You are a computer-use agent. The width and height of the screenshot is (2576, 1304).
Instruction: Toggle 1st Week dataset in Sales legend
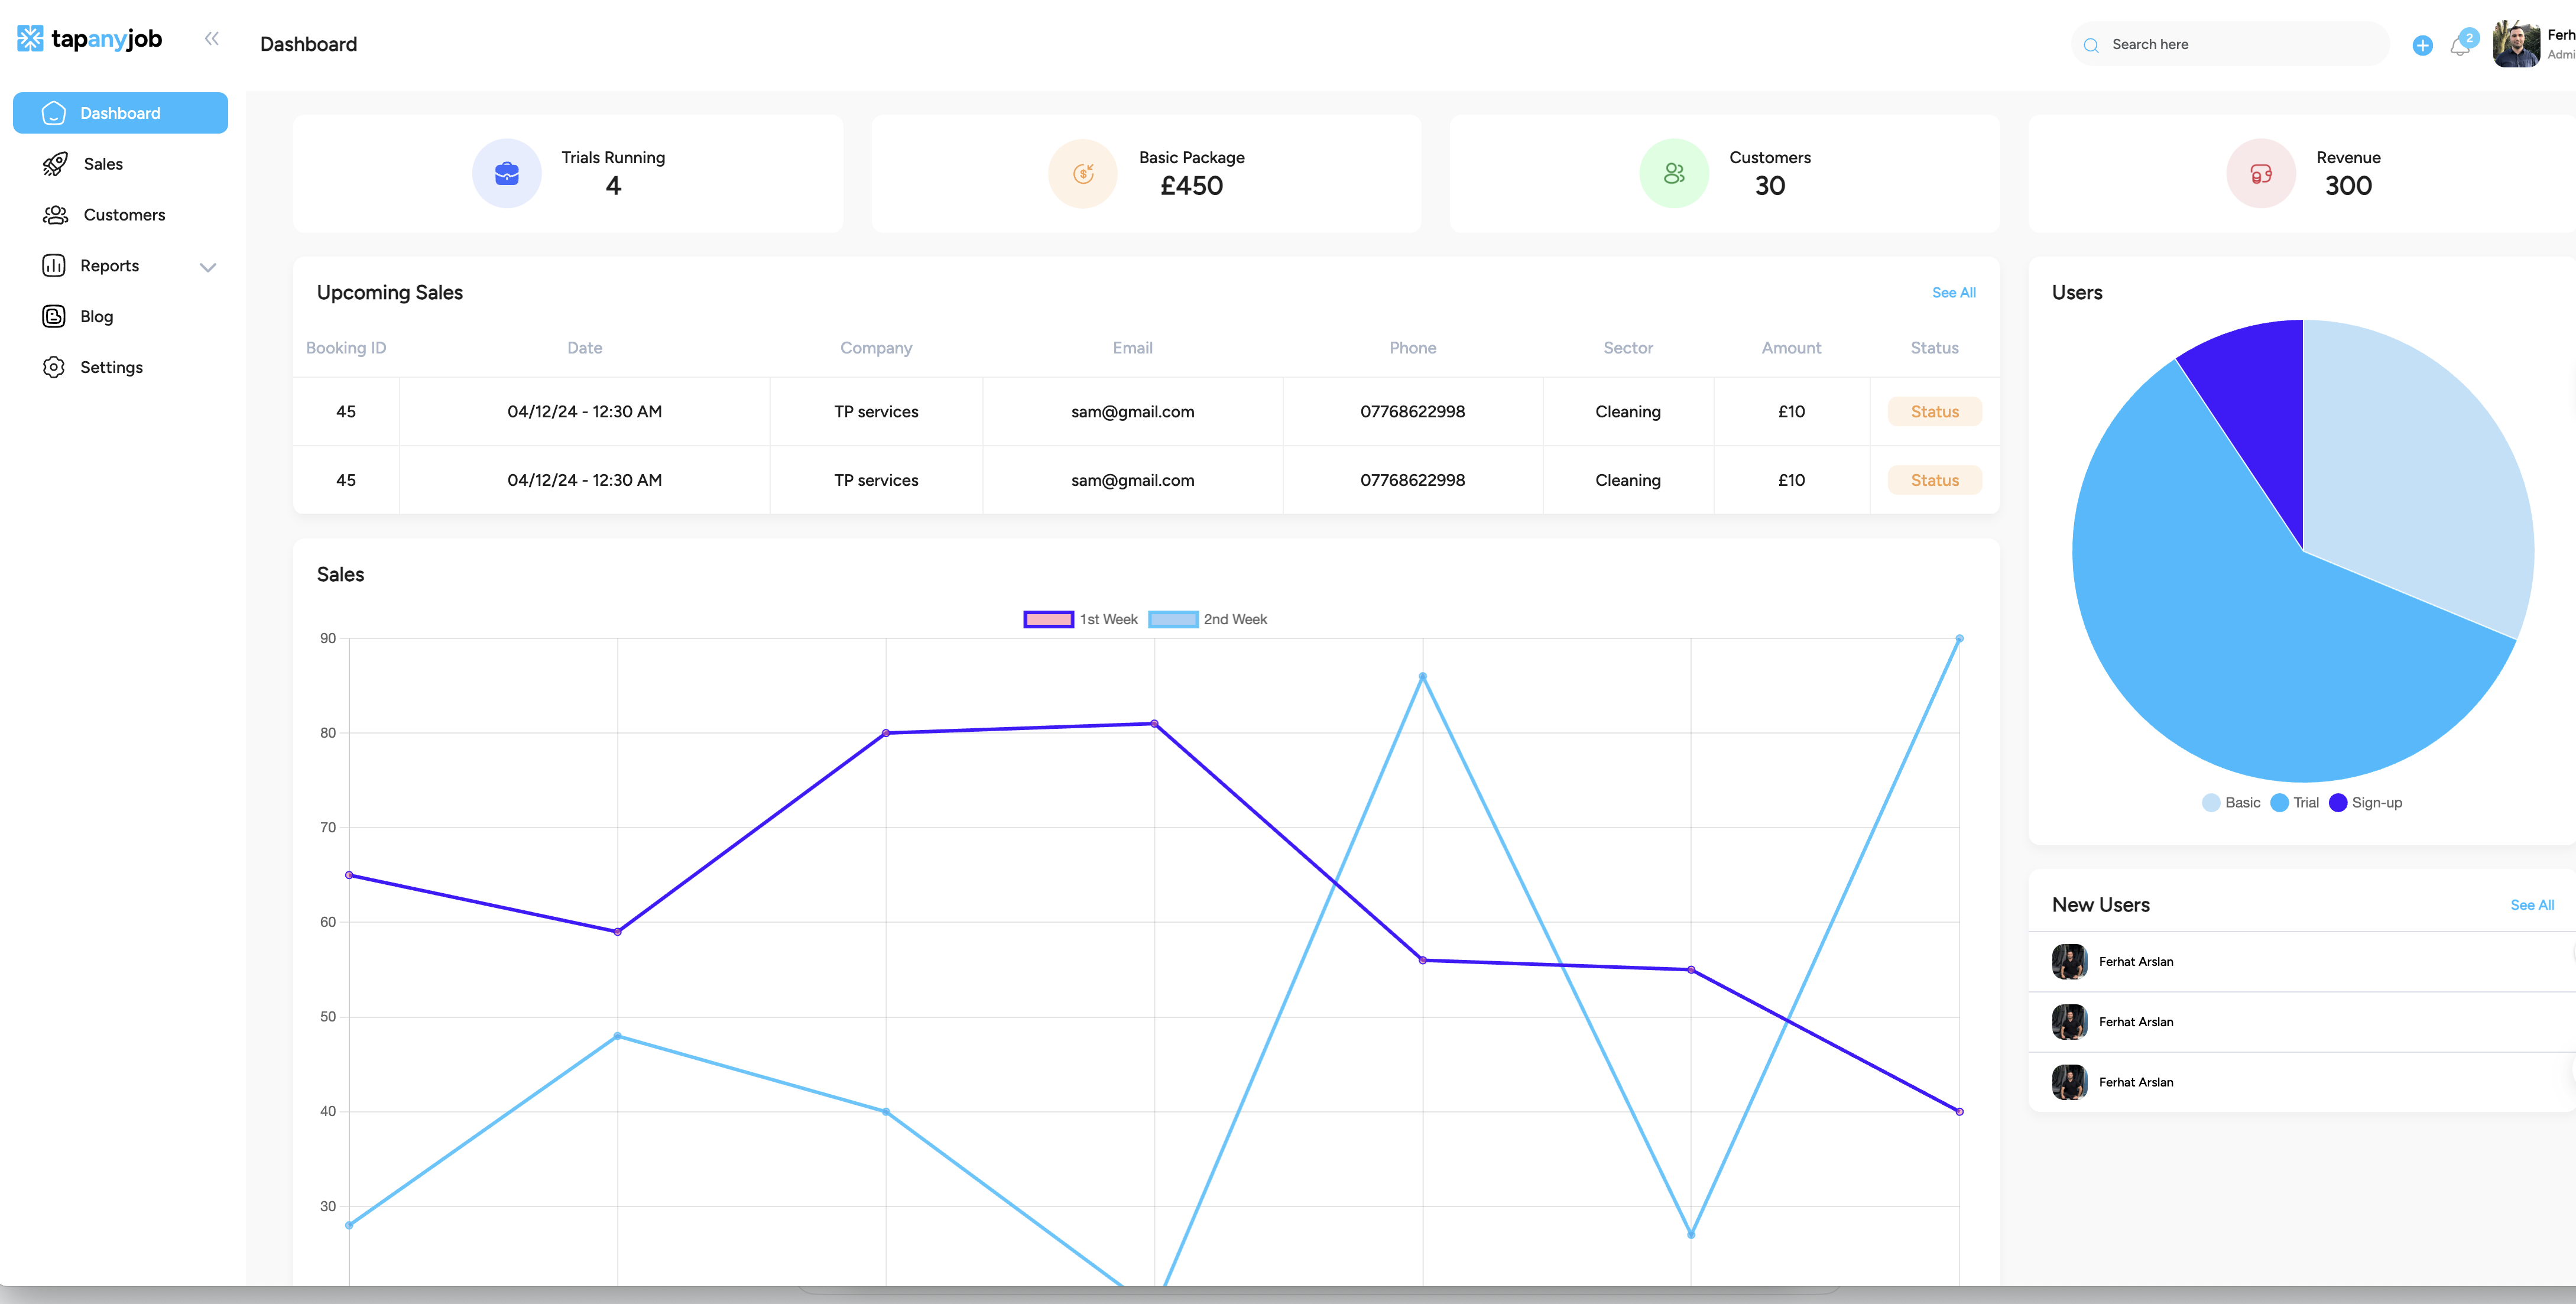tap(1080, 619)
